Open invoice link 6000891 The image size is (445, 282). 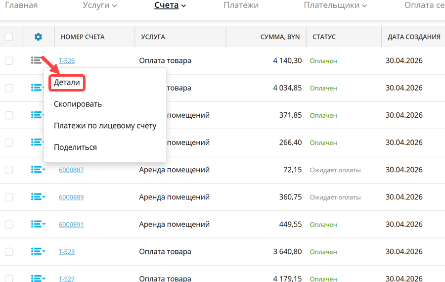(x=71, y=224)
